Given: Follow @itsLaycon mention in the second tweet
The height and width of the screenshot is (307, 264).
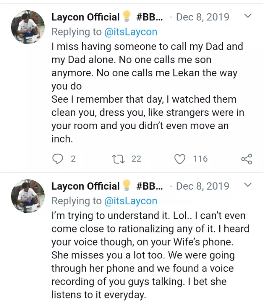Looking at the screenshot, I should point(130,200).
